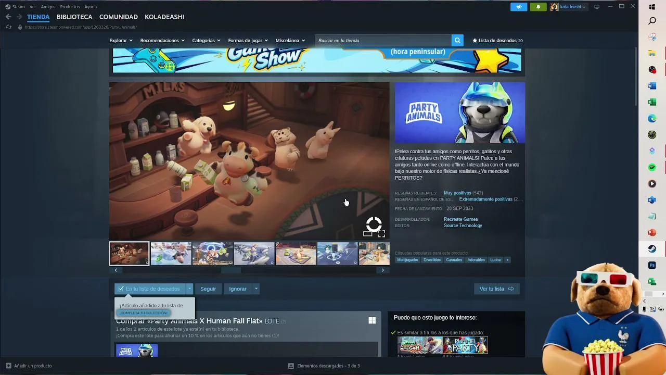Open Windows search from the taskbar
666x375 pixels.
point(652,21)
